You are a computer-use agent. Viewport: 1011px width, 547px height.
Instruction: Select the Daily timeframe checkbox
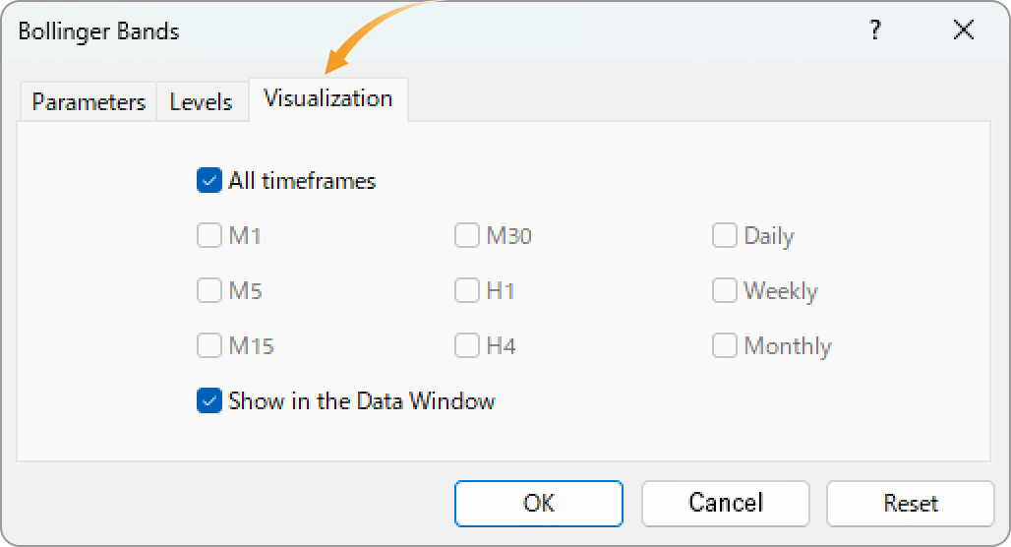725,235
